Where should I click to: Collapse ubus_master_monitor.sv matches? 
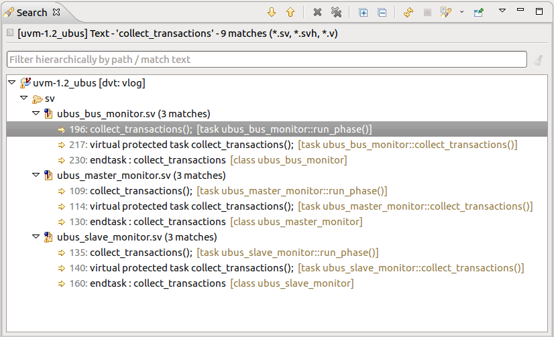pos(36,176)
